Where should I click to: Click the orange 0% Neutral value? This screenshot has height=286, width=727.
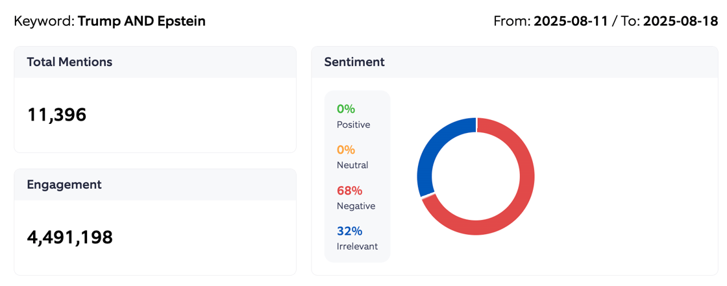coord(346,150)
